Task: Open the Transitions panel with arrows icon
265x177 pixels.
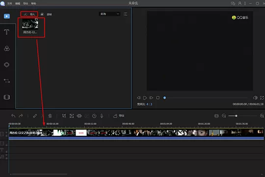Action: 6,81
